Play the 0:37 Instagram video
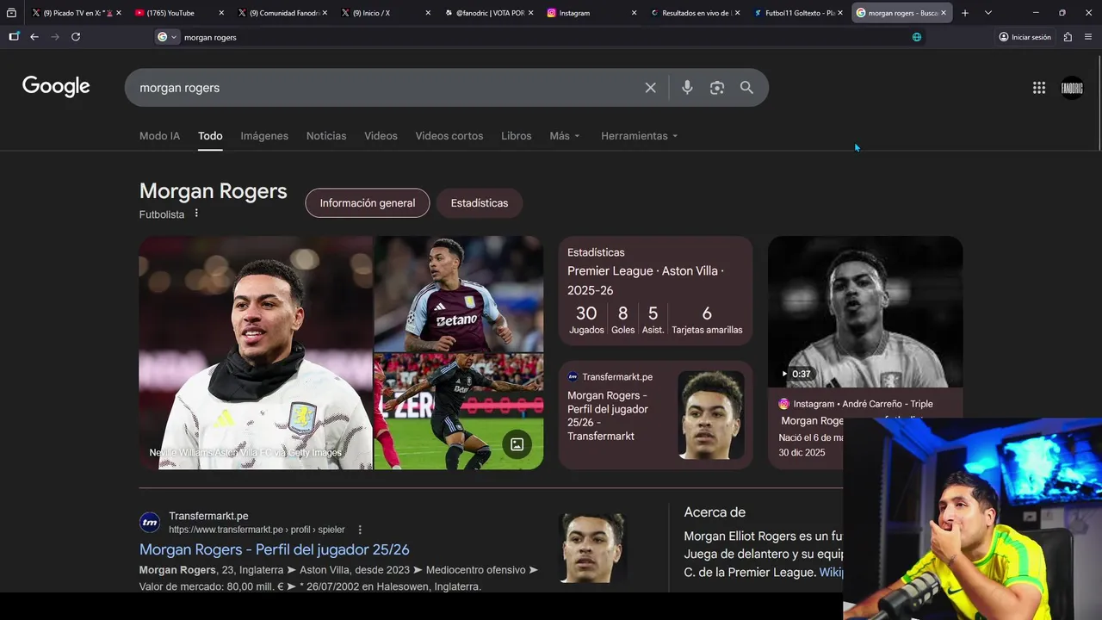 (865, 312)
